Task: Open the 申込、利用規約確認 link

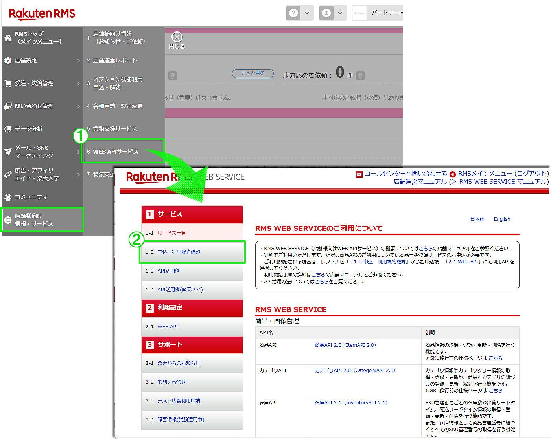Action: coord(179,252)
